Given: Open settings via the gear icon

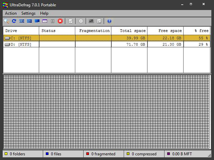Looking at the screenshot, I should (81, 21).
